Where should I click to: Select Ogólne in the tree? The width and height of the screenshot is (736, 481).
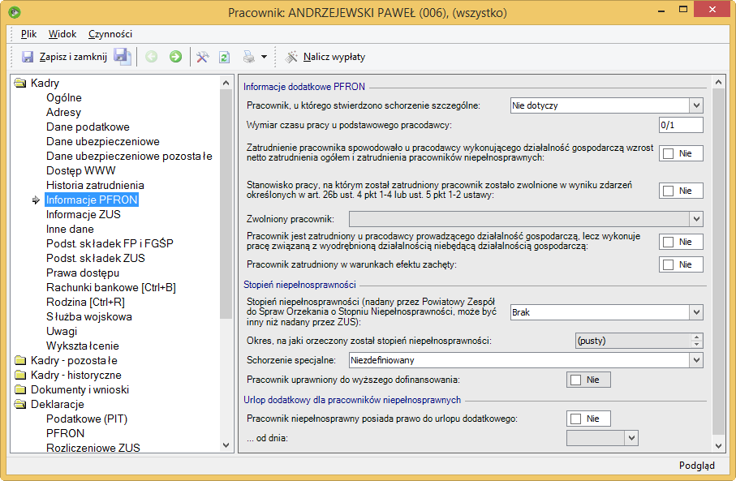[x=64, y=97]
